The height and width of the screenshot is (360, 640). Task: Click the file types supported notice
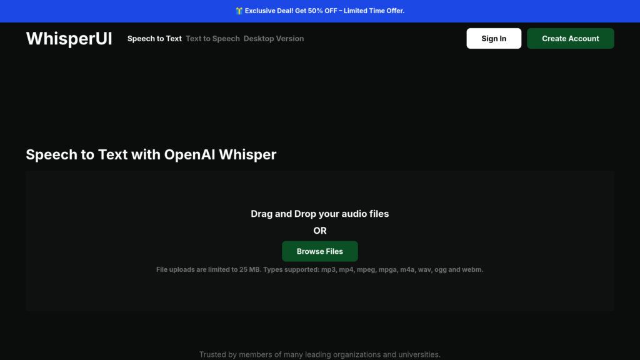(320, 269)
